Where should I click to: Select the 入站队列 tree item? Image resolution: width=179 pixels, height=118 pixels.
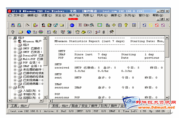[29, 91]
